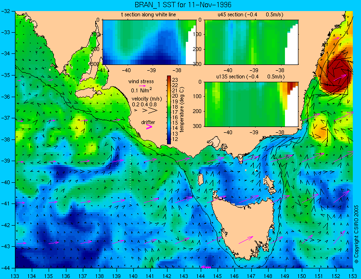Image resolution: width=361 pixels, height=279 pixels.
Task: Click the '© Copyright CSIRO 2005' text
Action: tap(356, 234)
